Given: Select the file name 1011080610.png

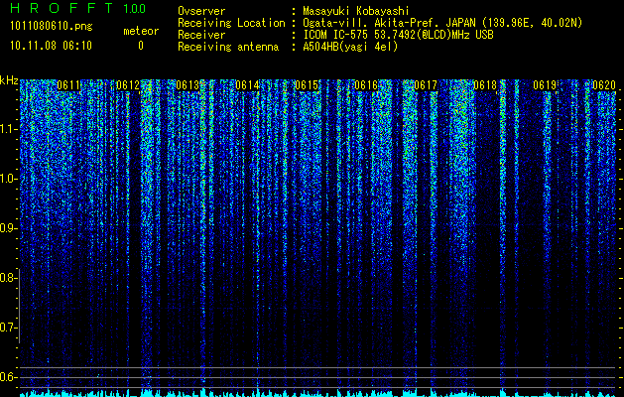Looking at the screenshot, I should [x=52, y=27].
